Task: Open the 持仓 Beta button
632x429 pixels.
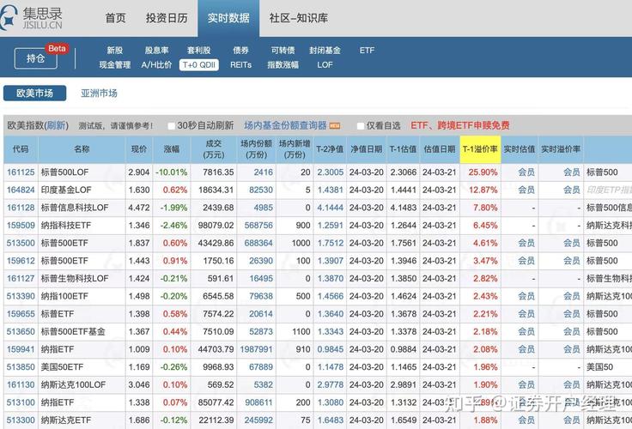Action: [x=36, y=58]
